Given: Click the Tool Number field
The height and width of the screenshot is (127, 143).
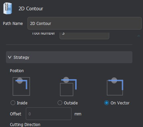Looking at the screenshot, I should (x=84, y=36).
